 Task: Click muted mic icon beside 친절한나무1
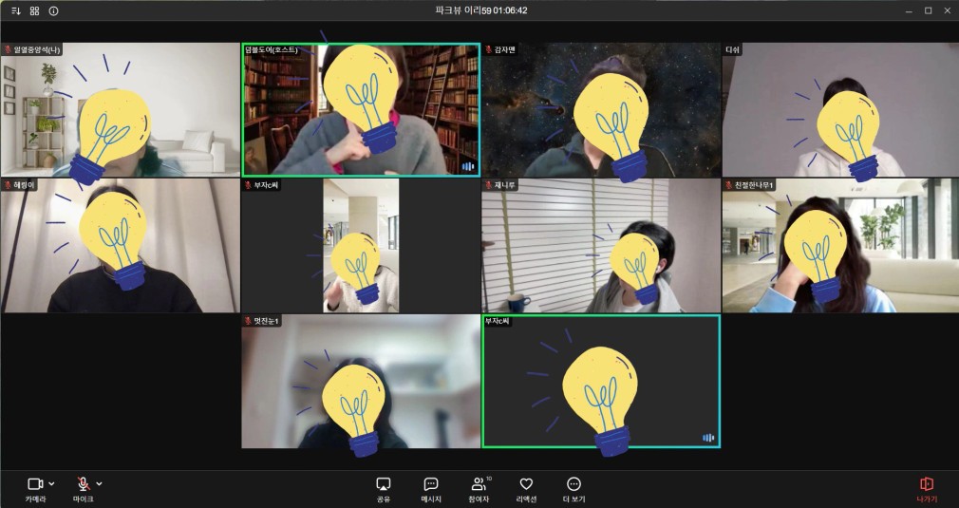(x=728, y=185)
